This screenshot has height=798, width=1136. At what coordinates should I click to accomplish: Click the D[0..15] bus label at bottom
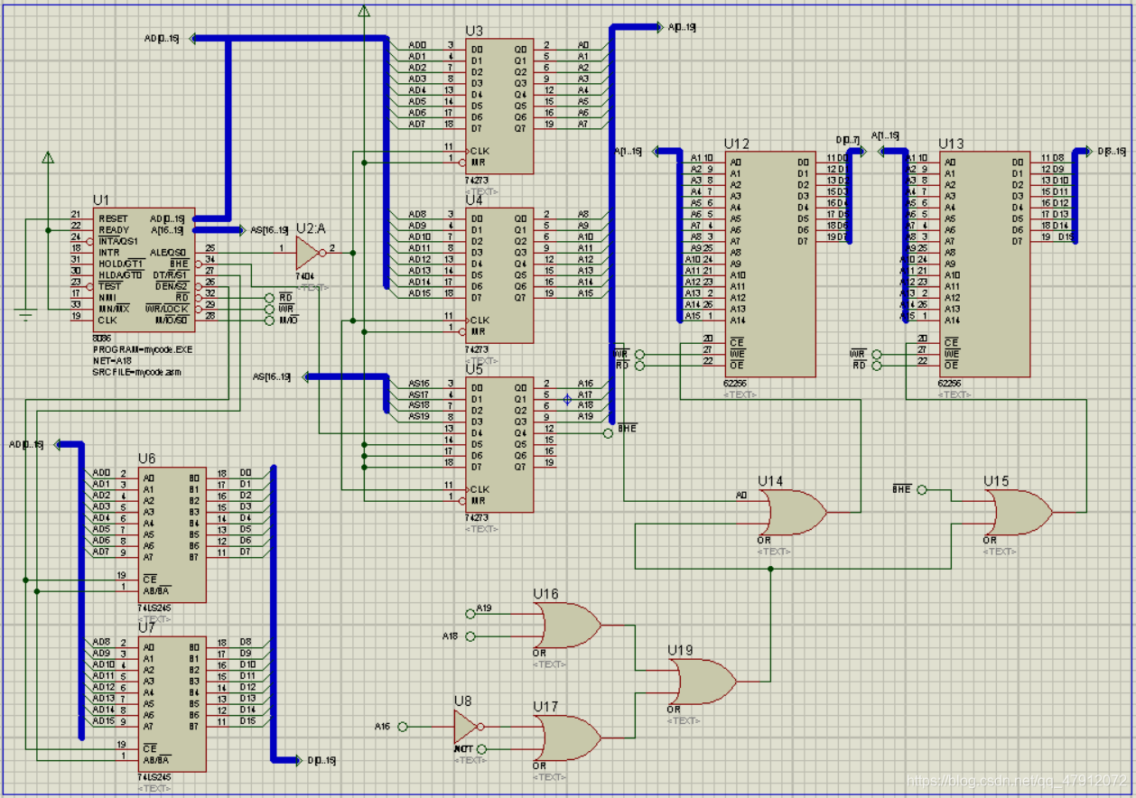coord(321,760)
